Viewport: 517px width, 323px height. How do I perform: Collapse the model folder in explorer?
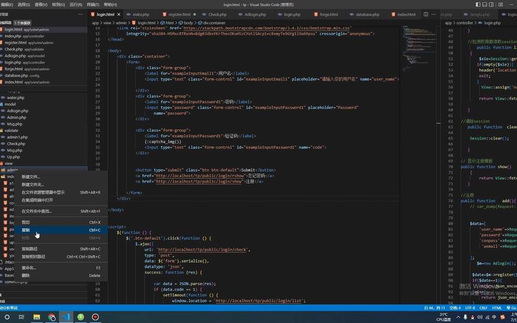click(x=43, y=104)
